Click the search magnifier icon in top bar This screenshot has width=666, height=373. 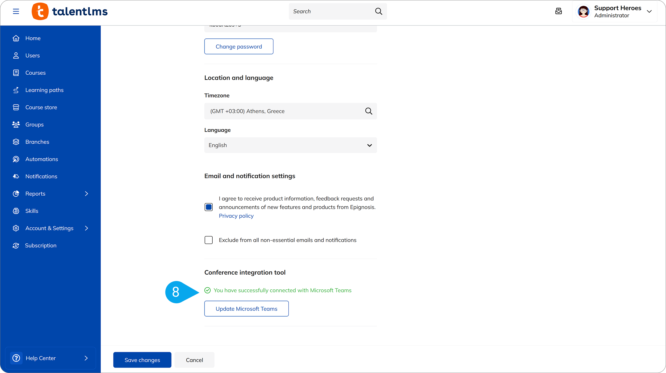tap(378, 11)
